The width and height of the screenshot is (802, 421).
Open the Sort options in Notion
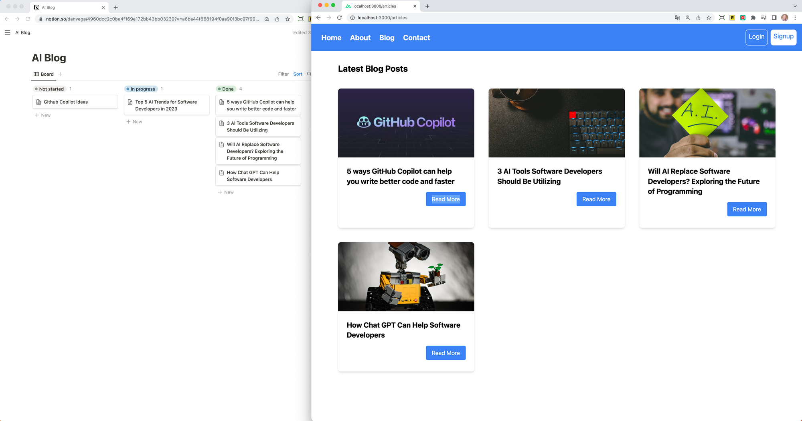(298, 74)
